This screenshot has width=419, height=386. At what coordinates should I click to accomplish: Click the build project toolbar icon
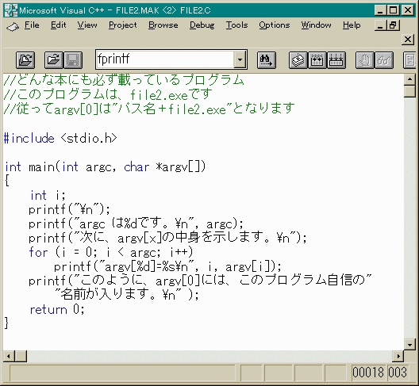(317, 60)
